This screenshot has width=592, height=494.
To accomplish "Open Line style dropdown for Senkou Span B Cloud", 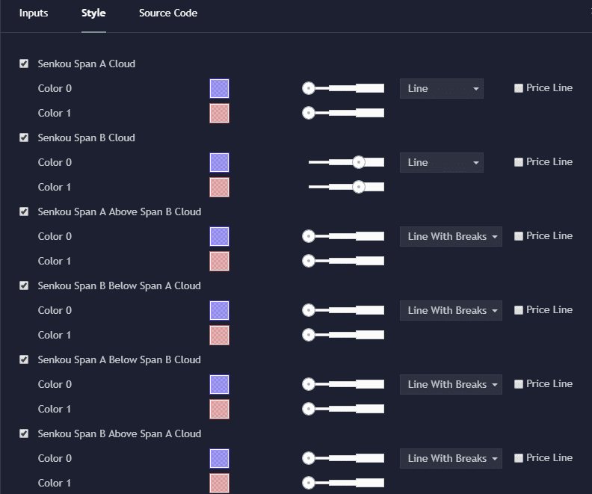I will click(x=441, y=162).
